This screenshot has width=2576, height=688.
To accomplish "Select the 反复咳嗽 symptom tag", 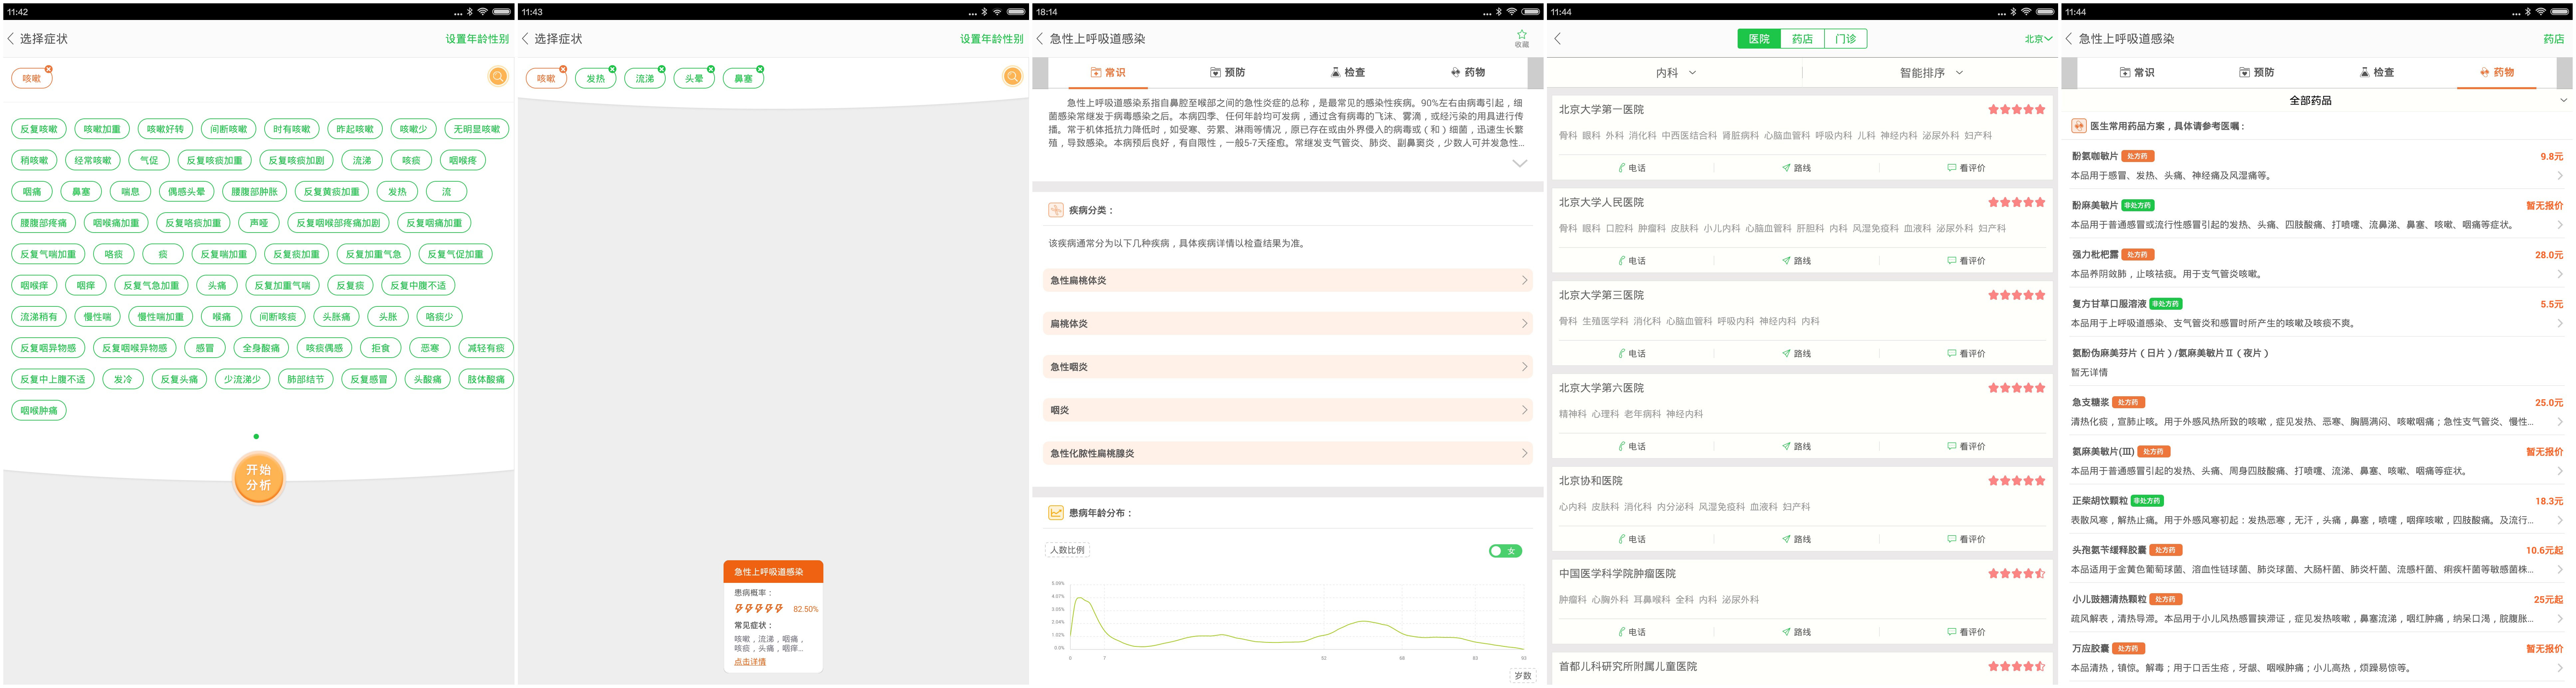I will (39, 129).
